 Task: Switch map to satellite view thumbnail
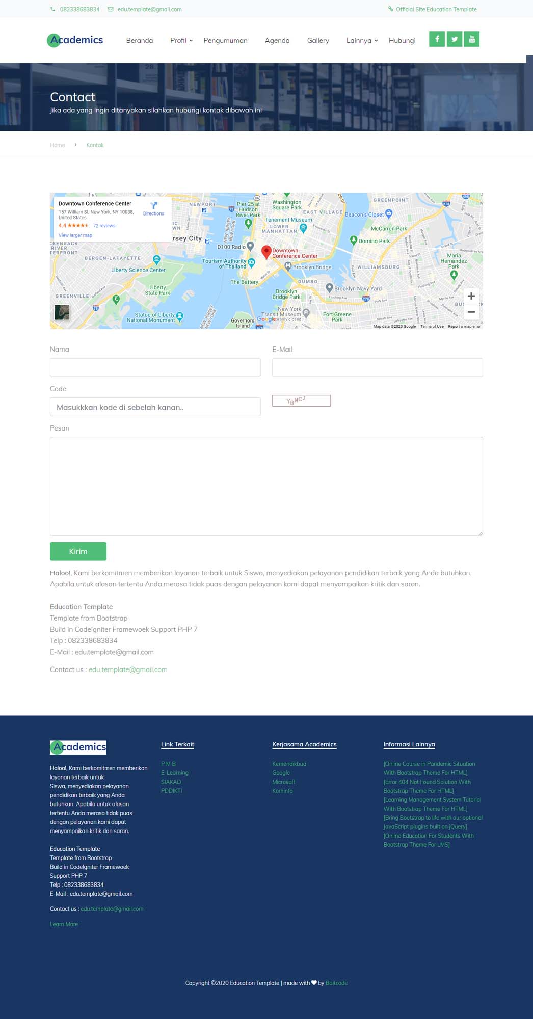(62, 312)
